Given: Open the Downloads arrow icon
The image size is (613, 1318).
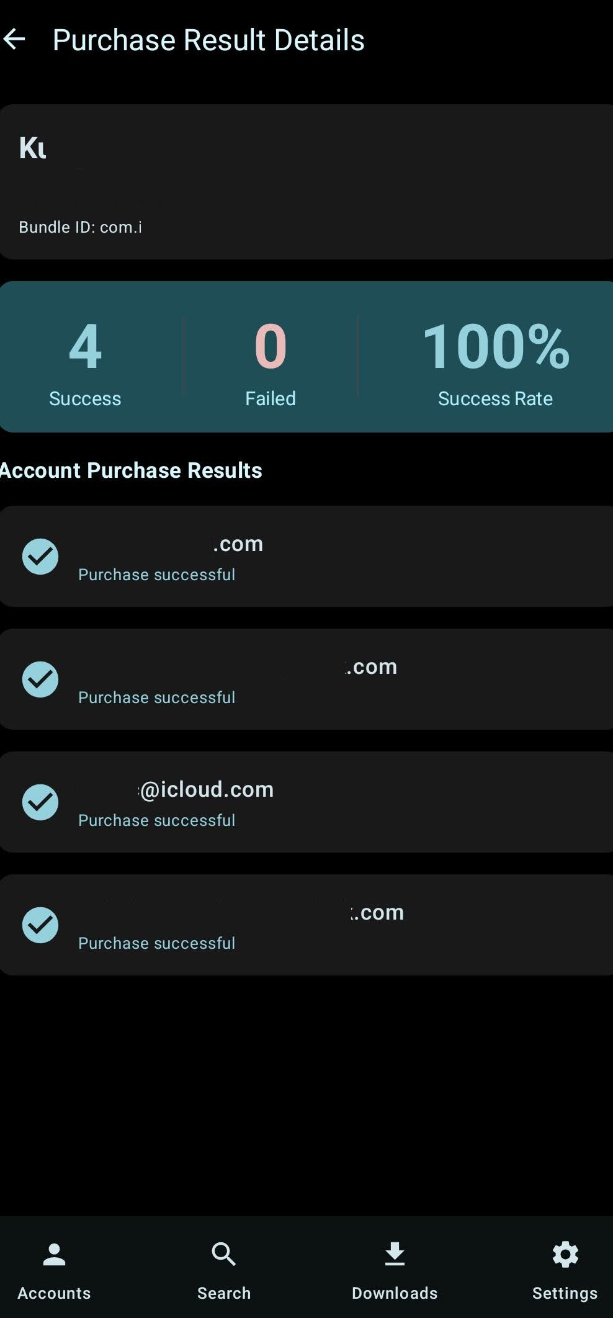Looking at the screenshot, I should pos(395,1254).
